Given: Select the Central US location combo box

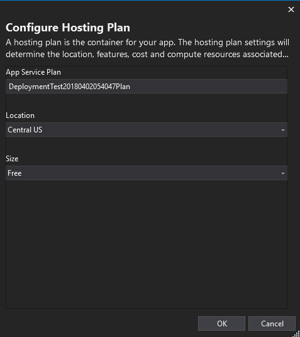Looking at the screenshot, I should 147,130.
